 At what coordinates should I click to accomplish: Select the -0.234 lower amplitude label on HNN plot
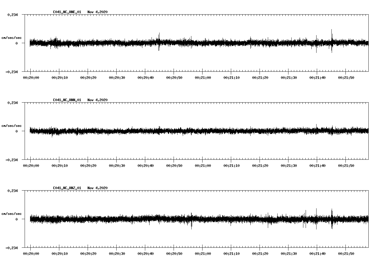click(11, 160)
